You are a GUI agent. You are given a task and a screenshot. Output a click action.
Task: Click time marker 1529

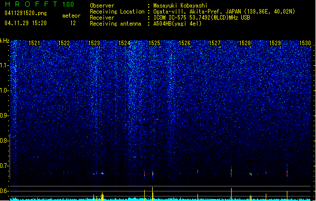tap(275, 43)
